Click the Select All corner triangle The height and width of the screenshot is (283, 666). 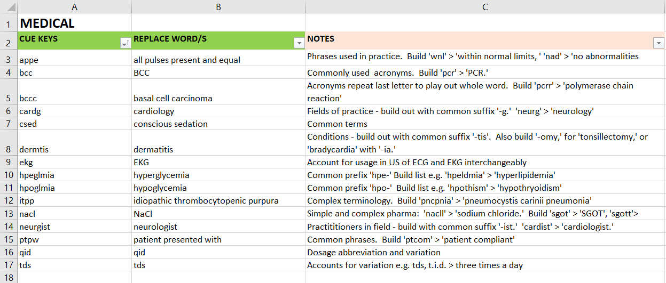[x=9, y=7]
